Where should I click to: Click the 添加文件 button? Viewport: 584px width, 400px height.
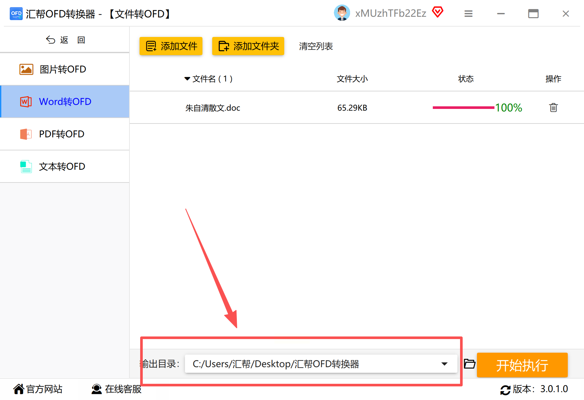(x=171, y=46)
